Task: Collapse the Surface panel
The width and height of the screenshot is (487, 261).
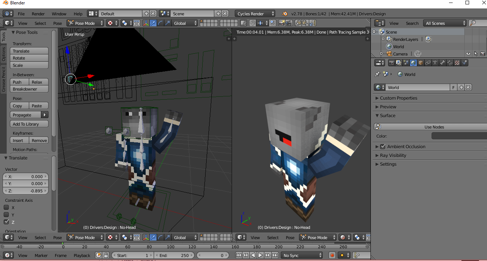Action: pyautogui.click(x=387, y=115)
